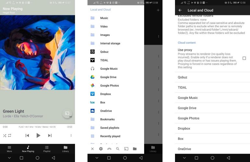
Task: Click the track progress bar
Action: (37, 124)
